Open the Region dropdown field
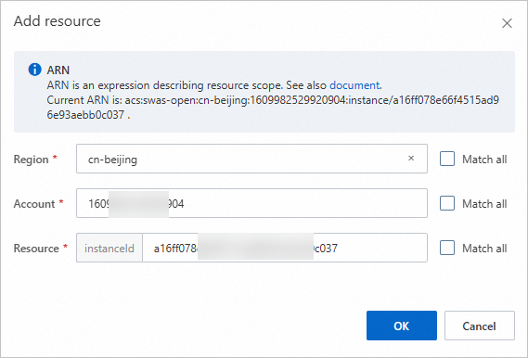The width and height of the screenshot is (528, 358). pos(251,159)
